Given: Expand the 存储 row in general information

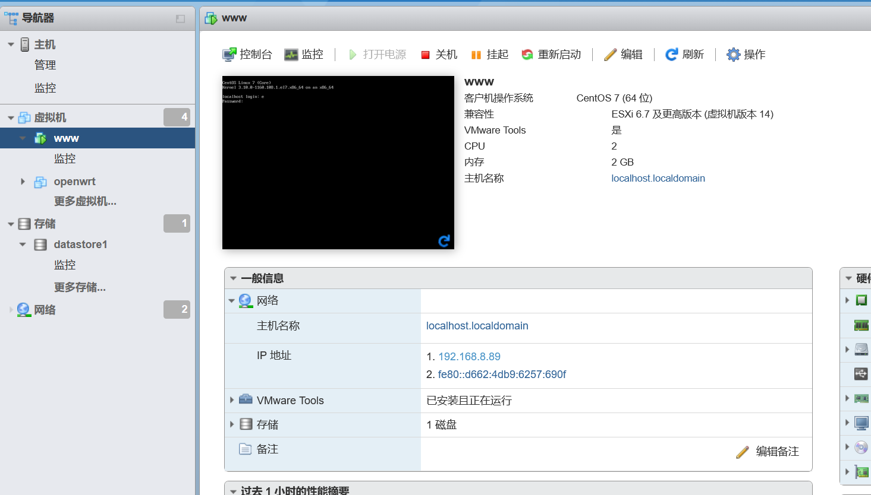Looking at the screenshot, I should coord(232,424).
